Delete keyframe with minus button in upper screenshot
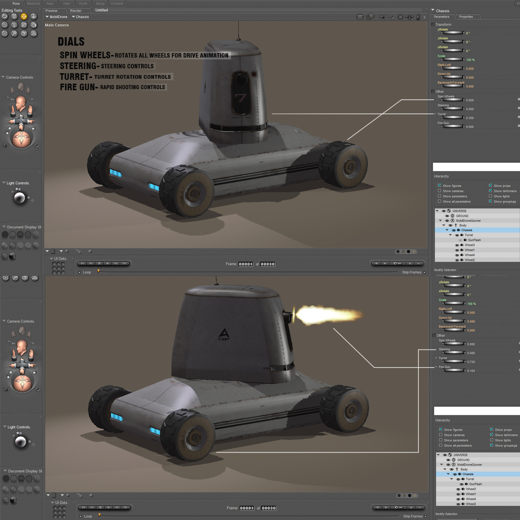520x520 pixels. (x=419, y=263)
